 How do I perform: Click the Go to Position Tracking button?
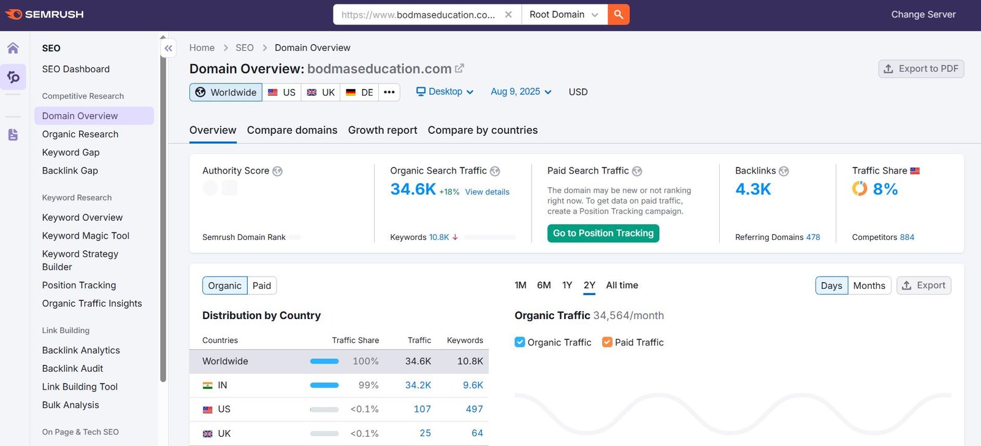click(603, 233)
